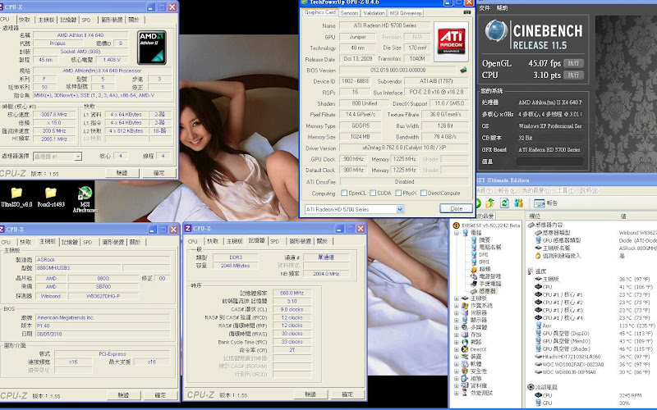Screen dimensions: 657x410
Task: Click the 3007.6 MHz core speed value
Action: pyautogui.click(x=54, y=114)
